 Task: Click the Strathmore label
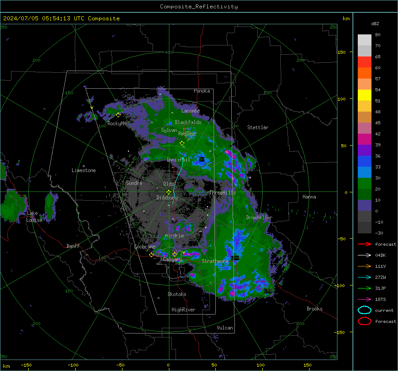(215, 261)
